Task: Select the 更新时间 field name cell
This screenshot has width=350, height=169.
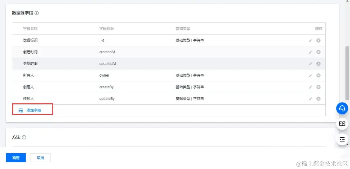Action: tap(30, 64)
